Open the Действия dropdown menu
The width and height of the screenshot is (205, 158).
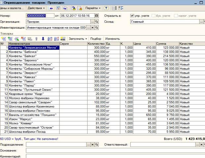pos(37,7)
